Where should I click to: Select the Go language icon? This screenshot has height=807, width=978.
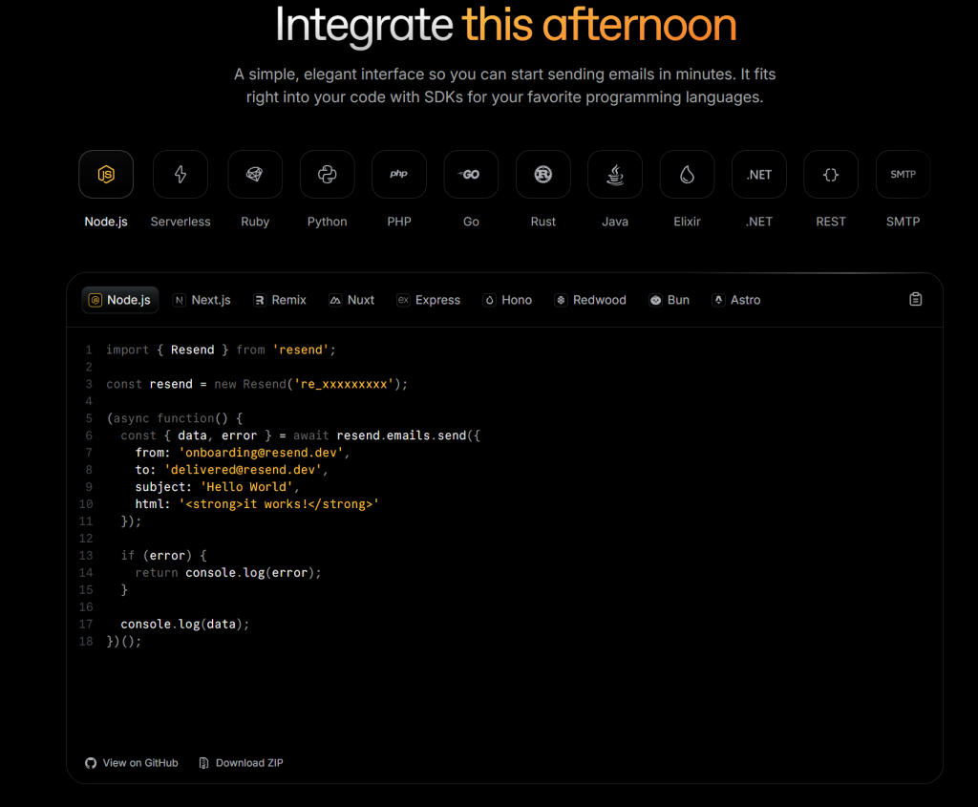click(x=471, y=174)
